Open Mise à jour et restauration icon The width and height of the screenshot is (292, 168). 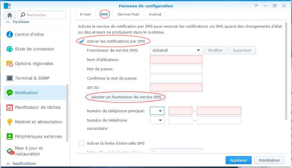[x=10, y=151]
